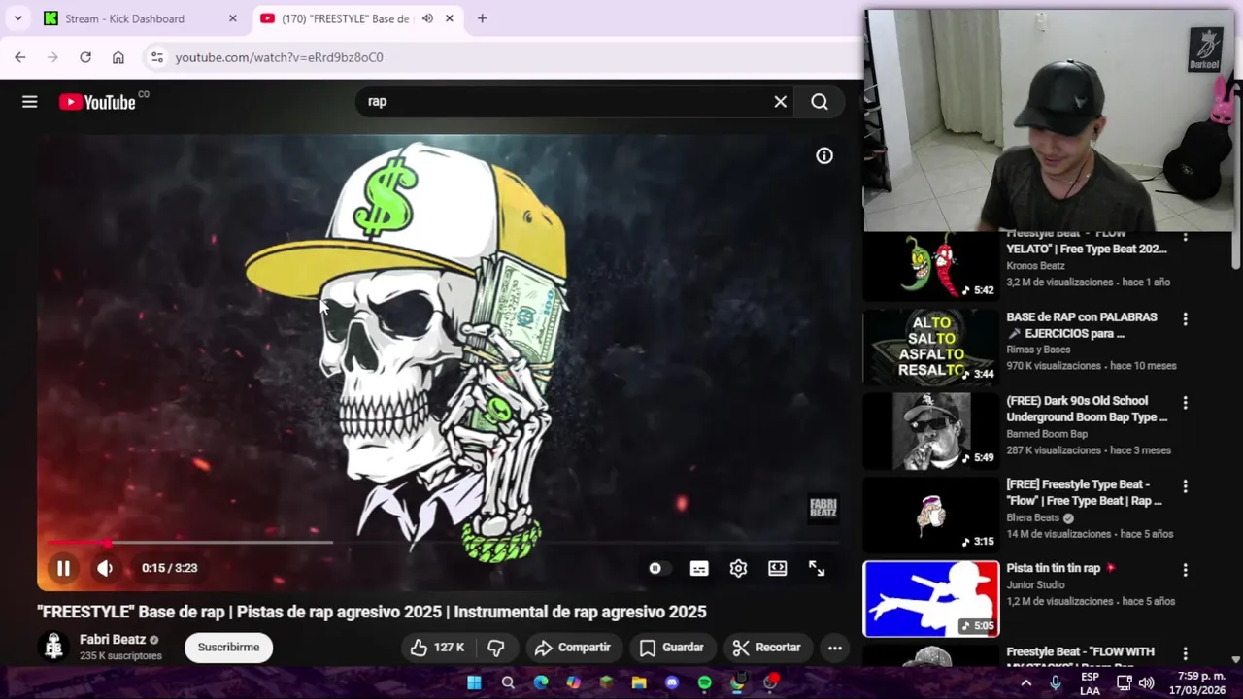Open the Dark 90s Old School thumbnail
1243x699 pixels.
[x=930, y=431]
